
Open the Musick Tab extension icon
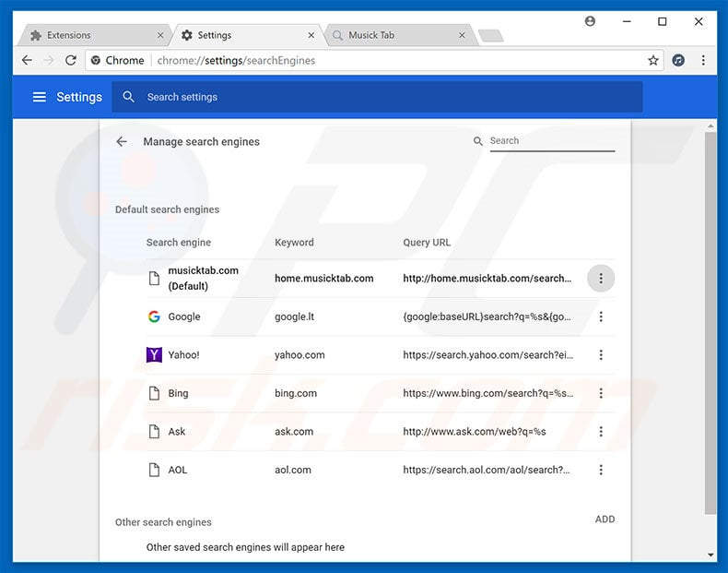coord(678,60)
